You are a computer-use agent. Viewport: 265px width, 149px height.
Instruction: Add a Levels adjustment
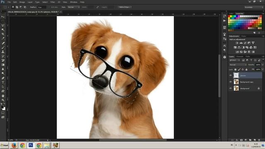[x=241, y=43]
